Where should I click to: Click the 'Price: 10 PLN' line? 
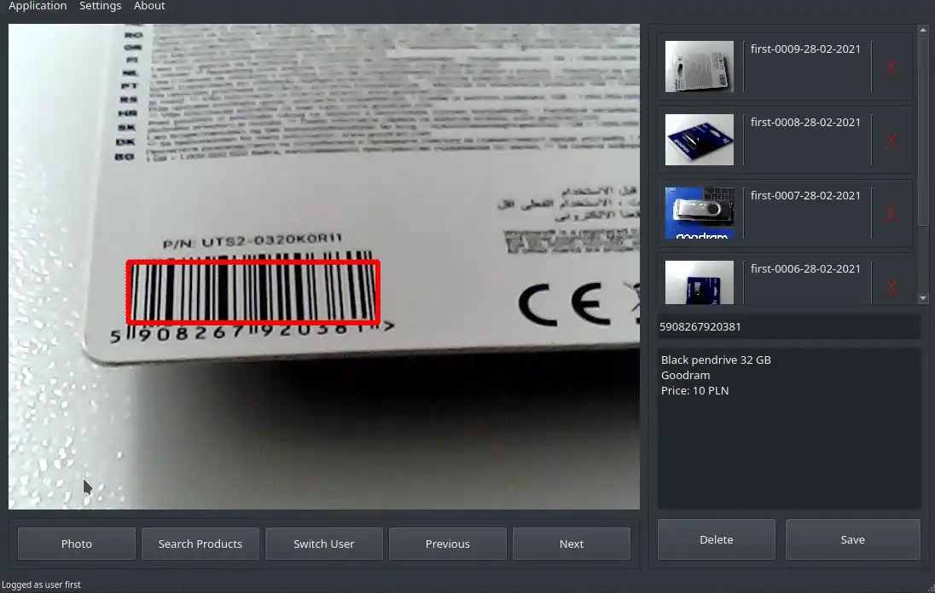coord(694,390)
